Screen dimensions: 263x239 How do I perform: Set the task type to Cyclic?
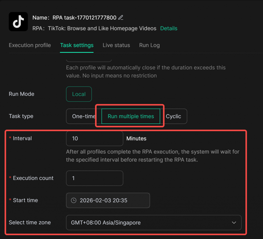174,116
